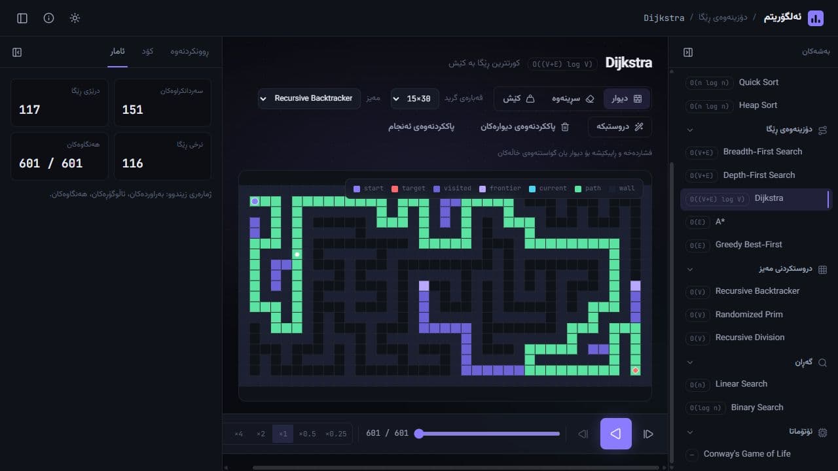The image size is (838, 471).
Task: Select the سڕینەوە eraser tool
Action: [x=573, y=98]
